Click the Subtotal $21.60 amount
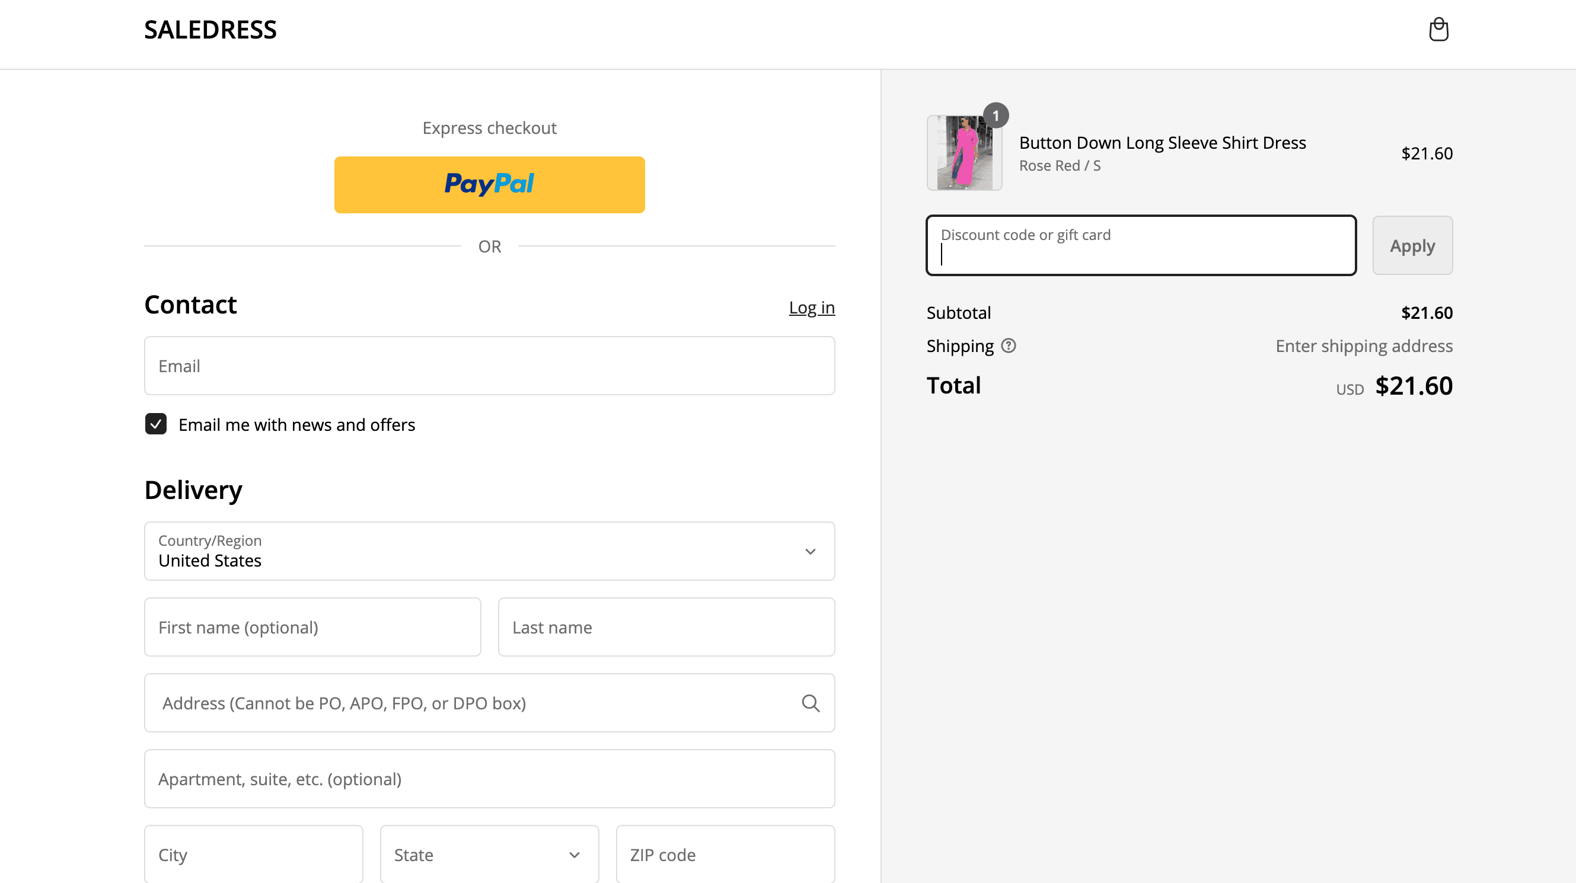Image resolution: width=1576 pixels, height=883 pixels. coord(1427,313)
